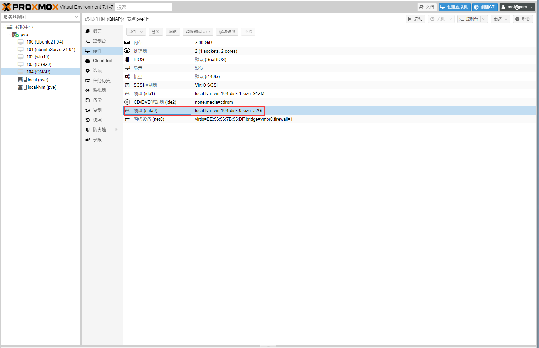The width and height of the screenshot is (539, 348).
Task: Select VM 101 (ubuntuServer21.04) in tree
Action: [41, 50]
